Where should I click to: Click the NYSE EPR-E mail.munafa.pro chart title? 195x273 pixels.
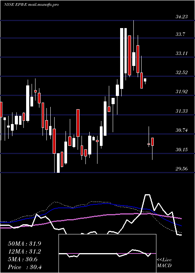pos(31,5)
